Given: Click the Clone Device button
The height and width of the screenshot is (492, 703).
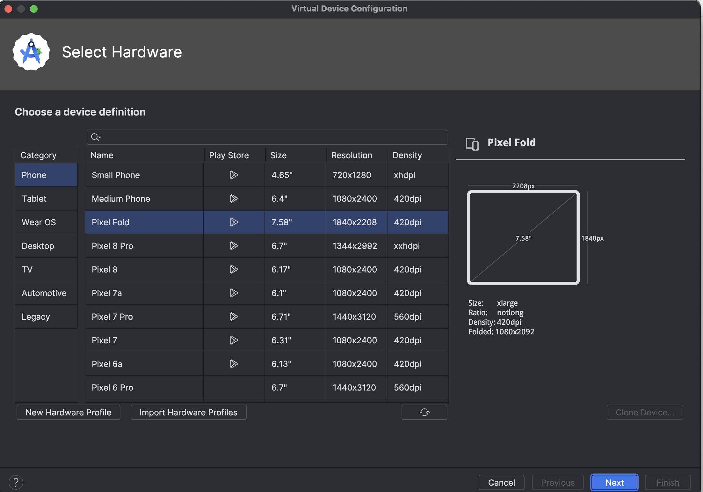Looking at the screenshot, I should click(645, 412).
